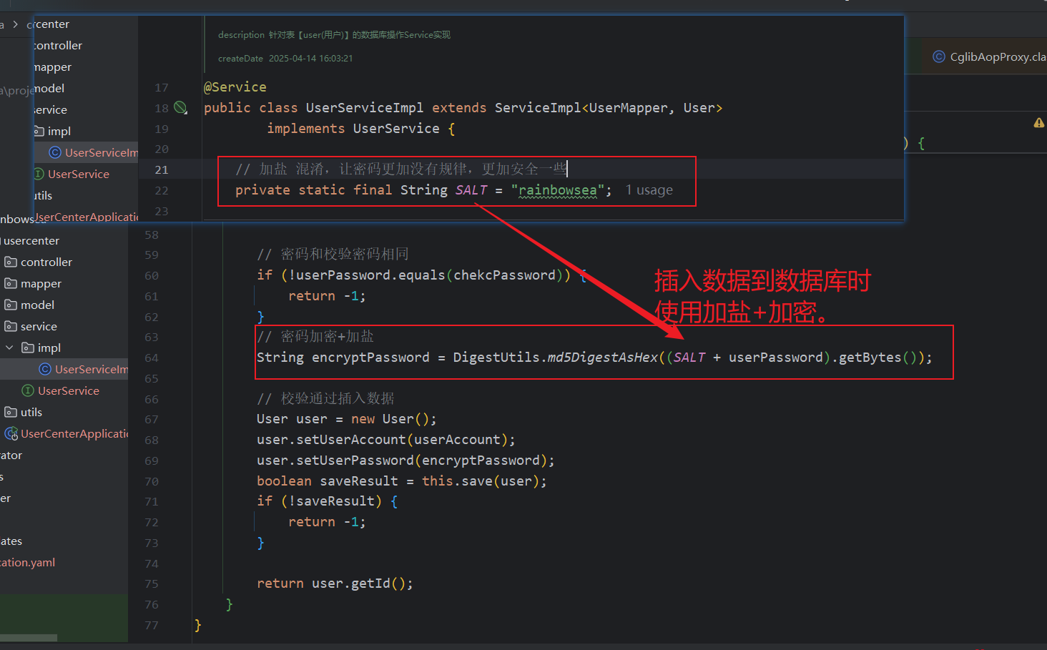Click the project panel horizontal scrollbar

point(29,637)
